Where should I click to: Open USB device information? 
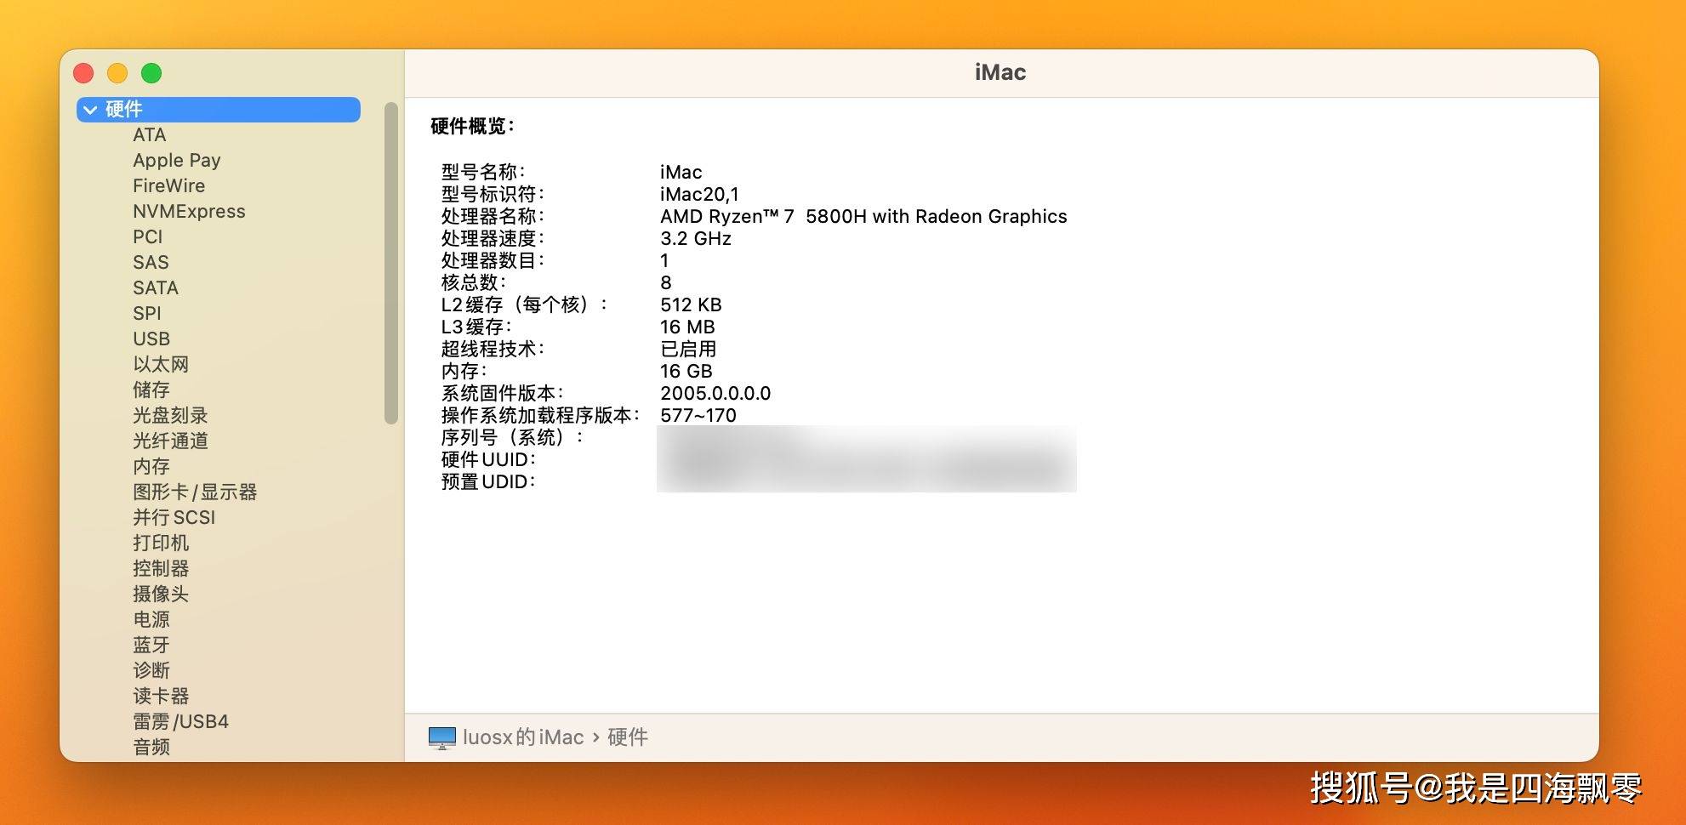(151, 339)
